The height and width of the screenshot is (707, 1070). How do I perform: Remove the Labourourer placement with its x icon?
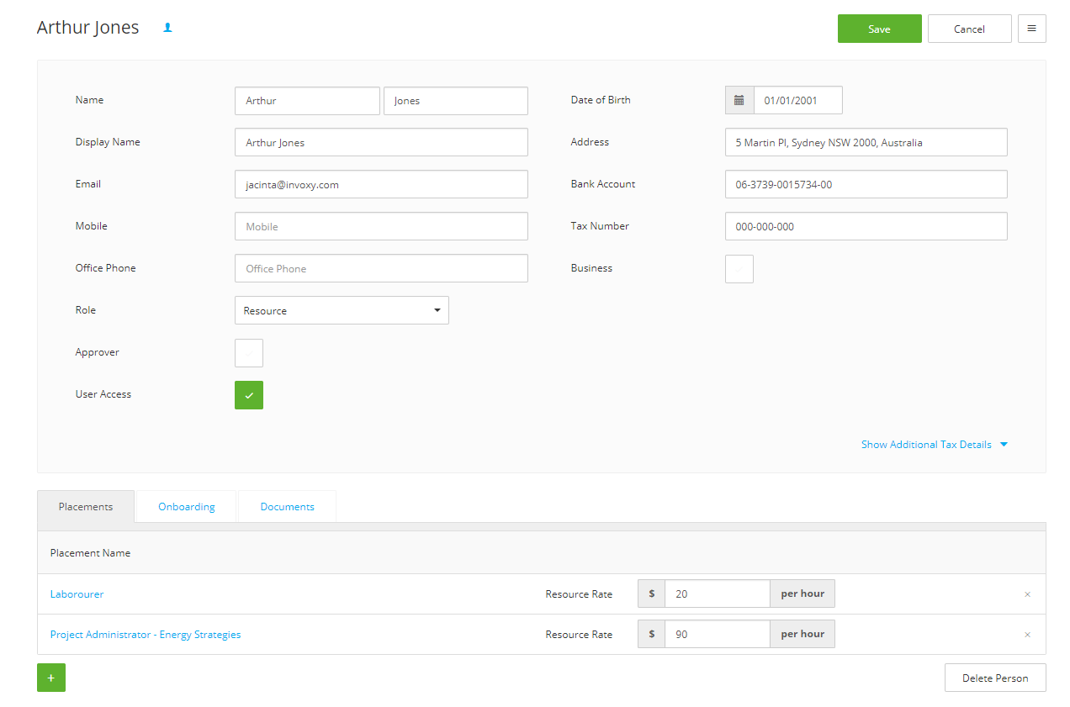click(x=1027, y=594)
